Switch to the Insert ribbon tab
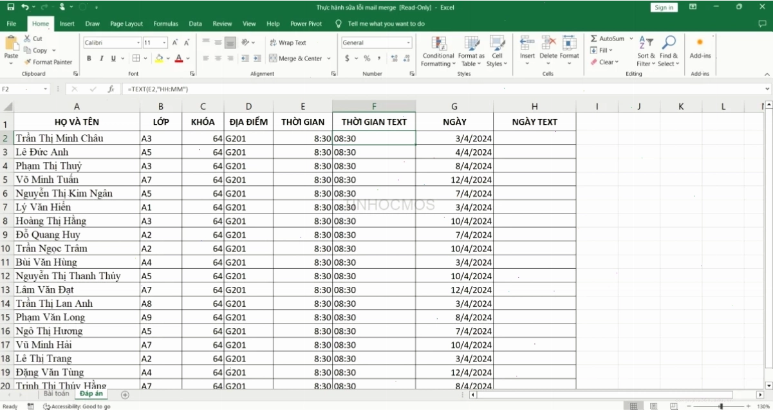The width and height of the screenshot is (773, 411). pyautogui.click(x=67, y=24)
